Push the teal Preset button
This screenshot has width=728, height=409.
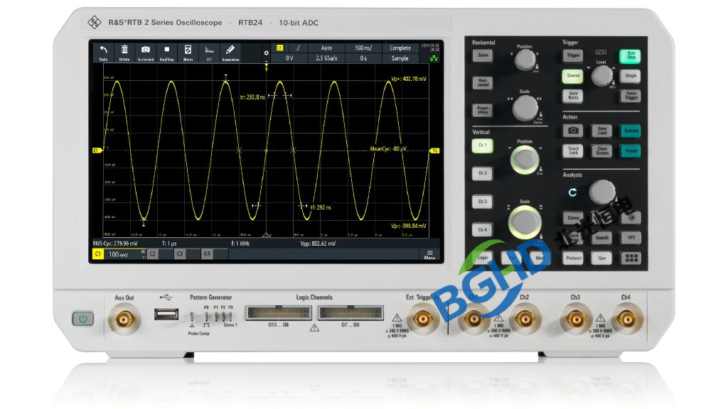point(631,151)
